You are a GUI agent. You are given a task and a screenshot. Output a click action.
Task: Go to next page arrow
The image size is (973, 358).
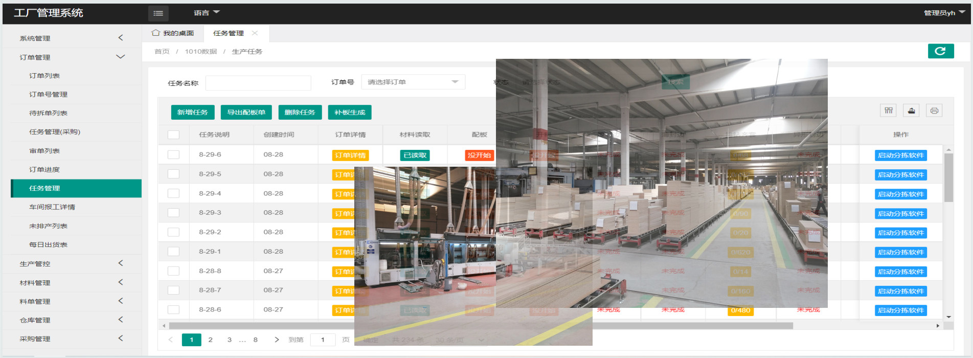[277, 340]
